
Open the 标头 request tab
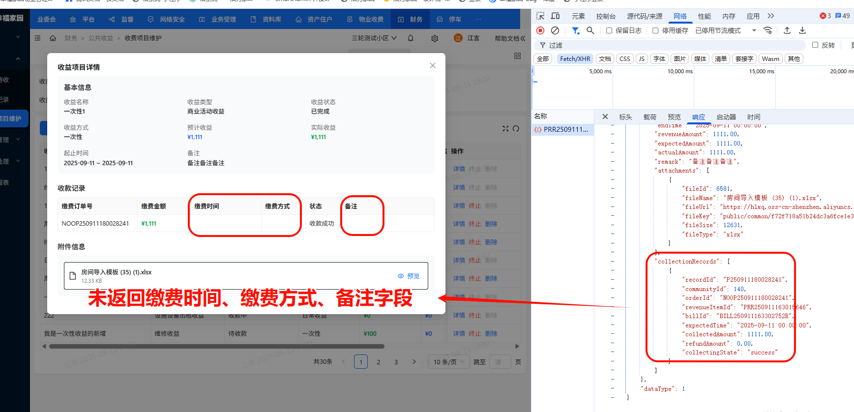(625, 117)
